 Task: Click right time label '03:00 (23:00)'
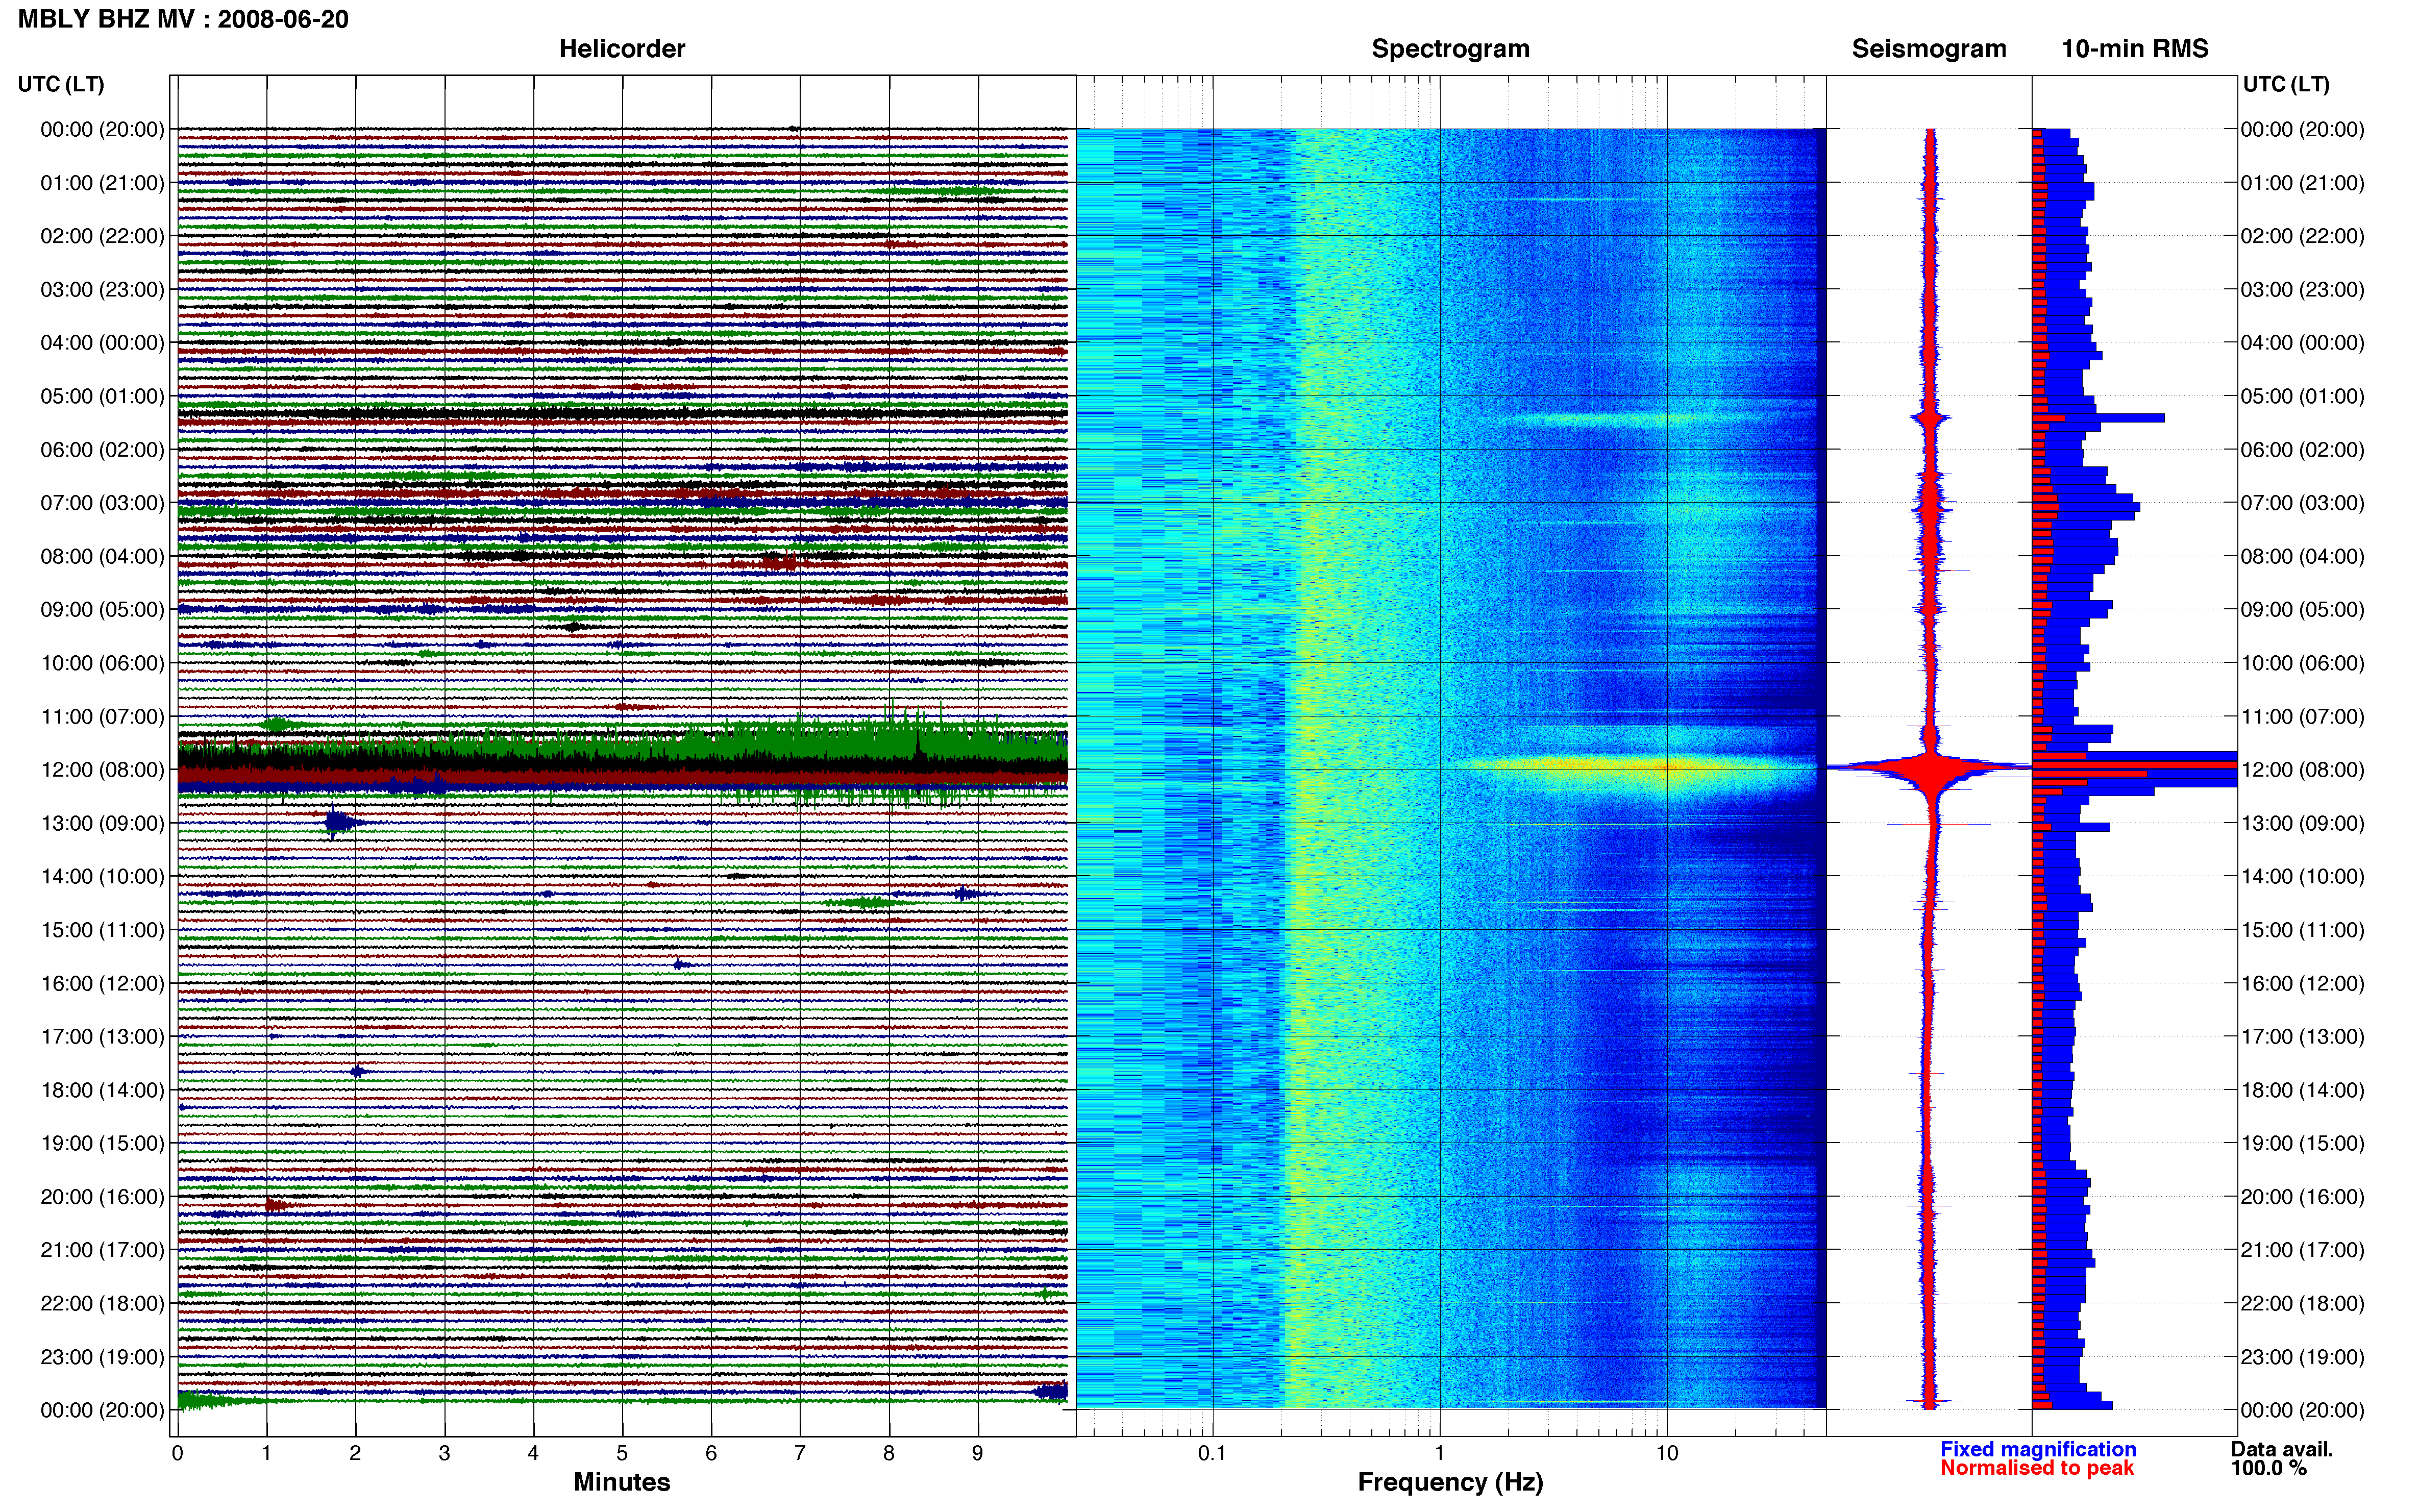[x=2302, y=290]
